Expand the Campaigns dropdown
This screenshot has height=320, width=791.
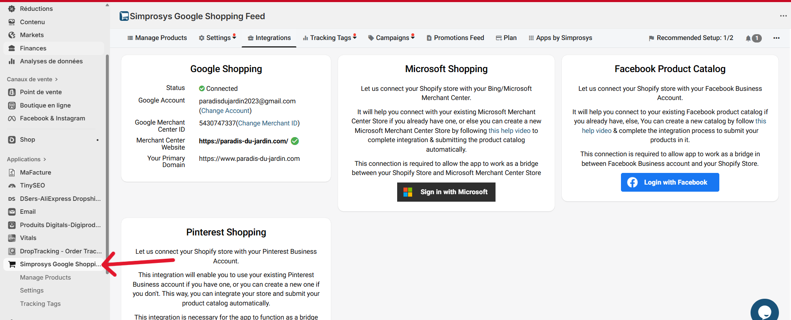391,38
